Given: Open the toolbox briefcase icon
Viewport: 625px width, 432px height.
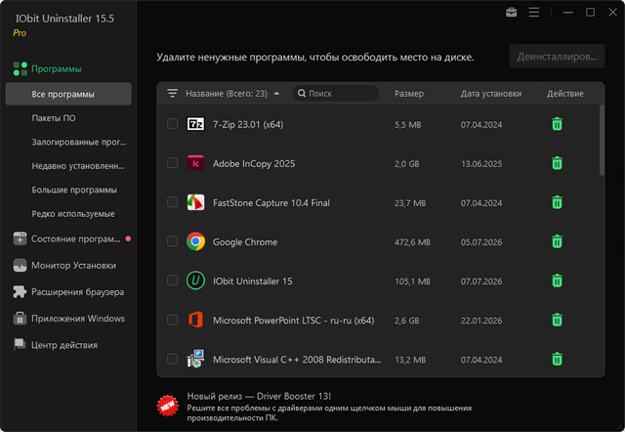Looking at the screenshot, I should (511, 13).
